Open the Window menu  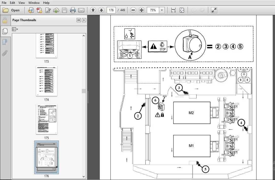click(x=34, y=3)
